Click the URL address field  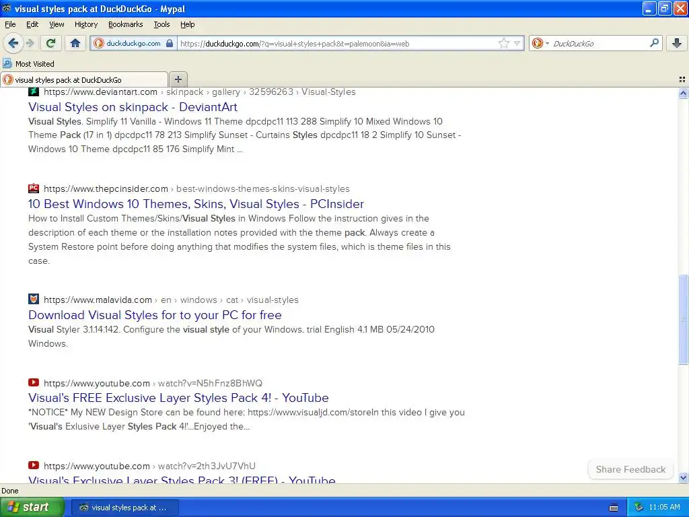click(336, 44)
